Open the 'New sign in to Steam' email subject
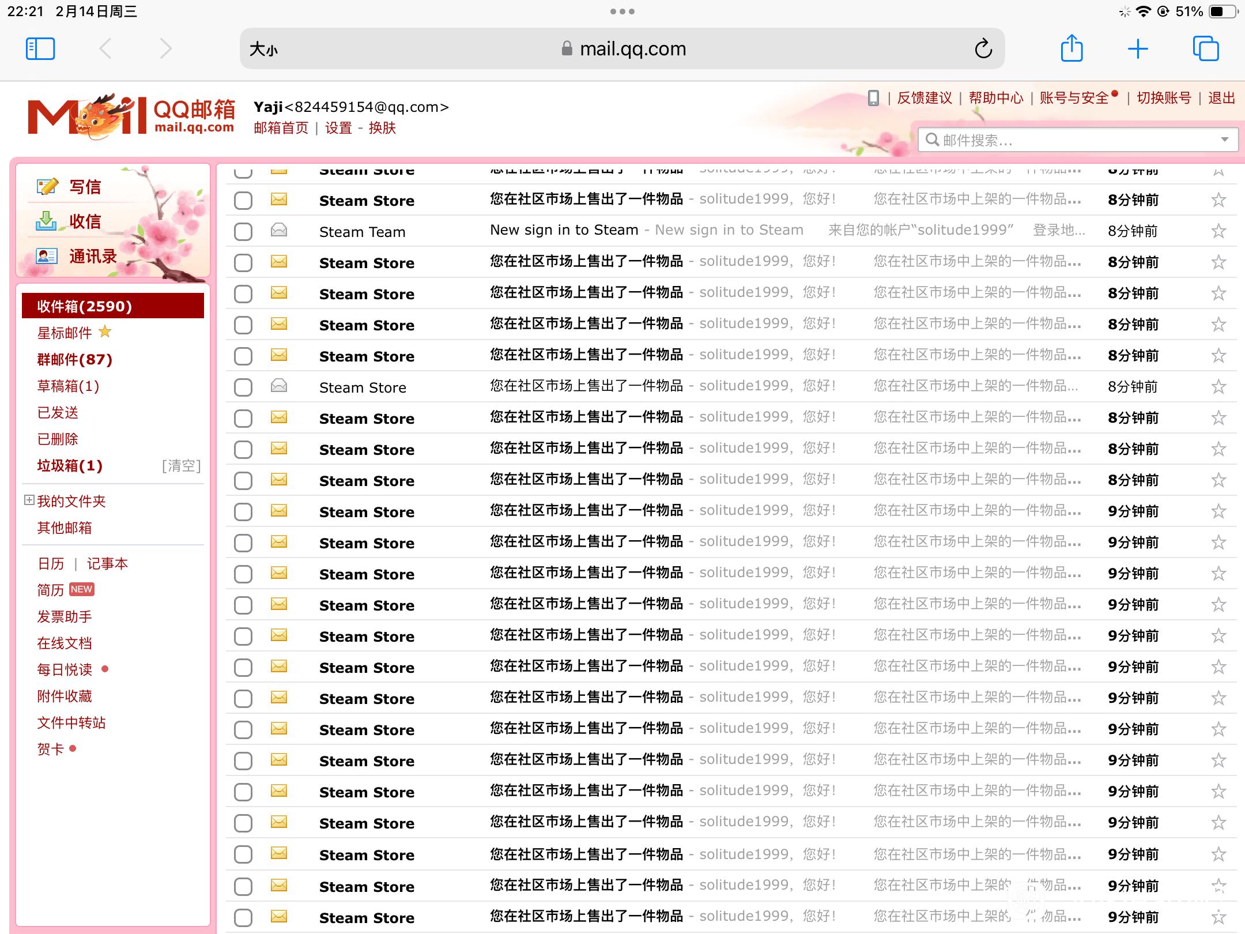Screen dimensions: 1245x934 click(564, 230)
